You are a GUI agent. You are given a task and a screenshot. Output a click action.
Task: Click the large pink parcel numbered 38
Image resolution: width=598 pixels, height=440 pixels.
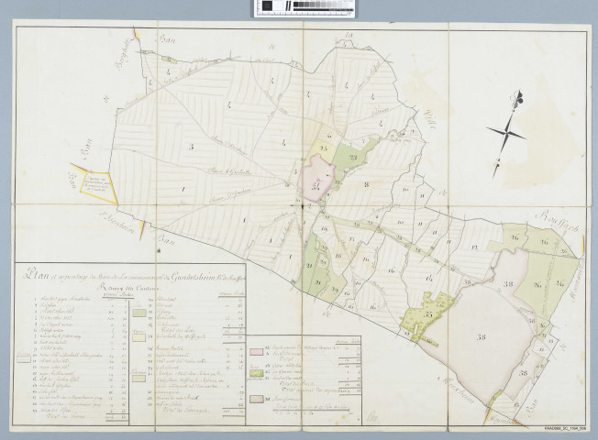[x=482, y=337]
